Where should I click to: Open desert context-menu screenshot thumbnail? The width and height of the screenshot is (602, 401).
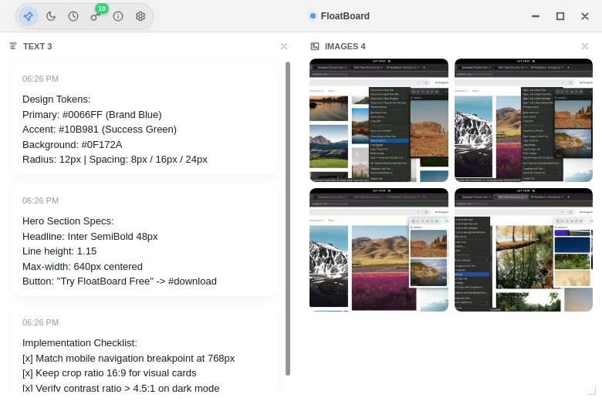point(378,120)
